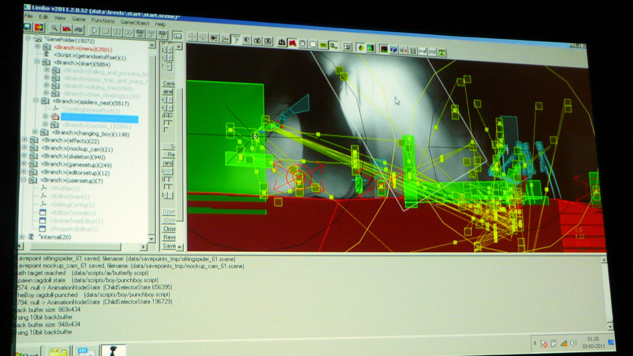Click the magnifying glass search icon
This screenshot has width=633, height=356.
coord(54,29)
